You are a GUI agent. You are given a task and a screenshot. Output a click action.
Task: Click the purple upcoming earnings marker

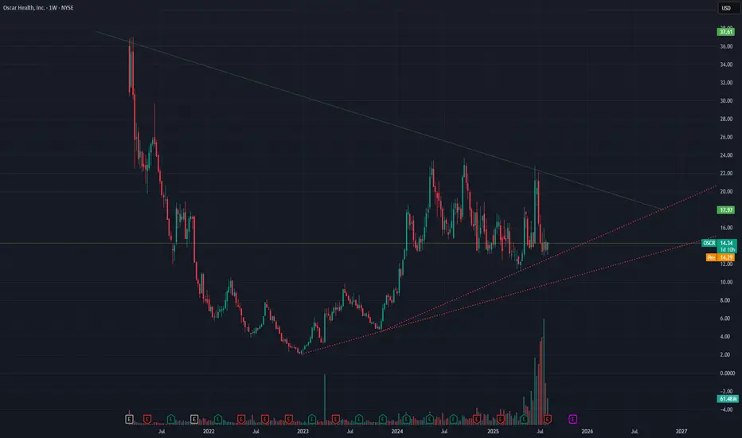[x=572, y=419]
